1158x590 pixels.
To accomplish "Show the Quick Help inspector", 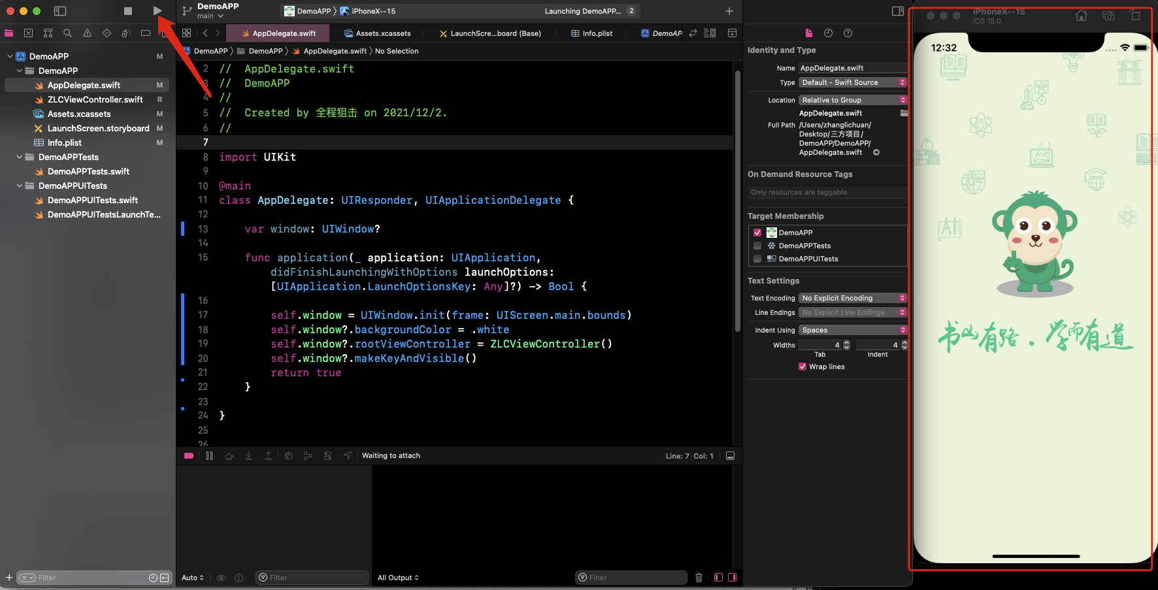I will point(848,33).
